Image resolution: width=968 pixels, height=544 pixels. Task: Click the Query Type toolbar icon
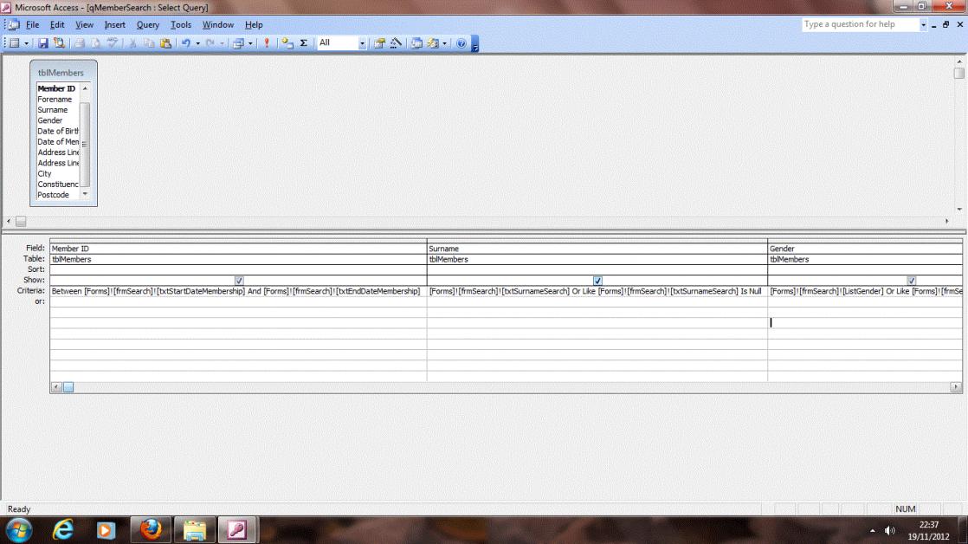pyautogui.click(x=238, y=43)
